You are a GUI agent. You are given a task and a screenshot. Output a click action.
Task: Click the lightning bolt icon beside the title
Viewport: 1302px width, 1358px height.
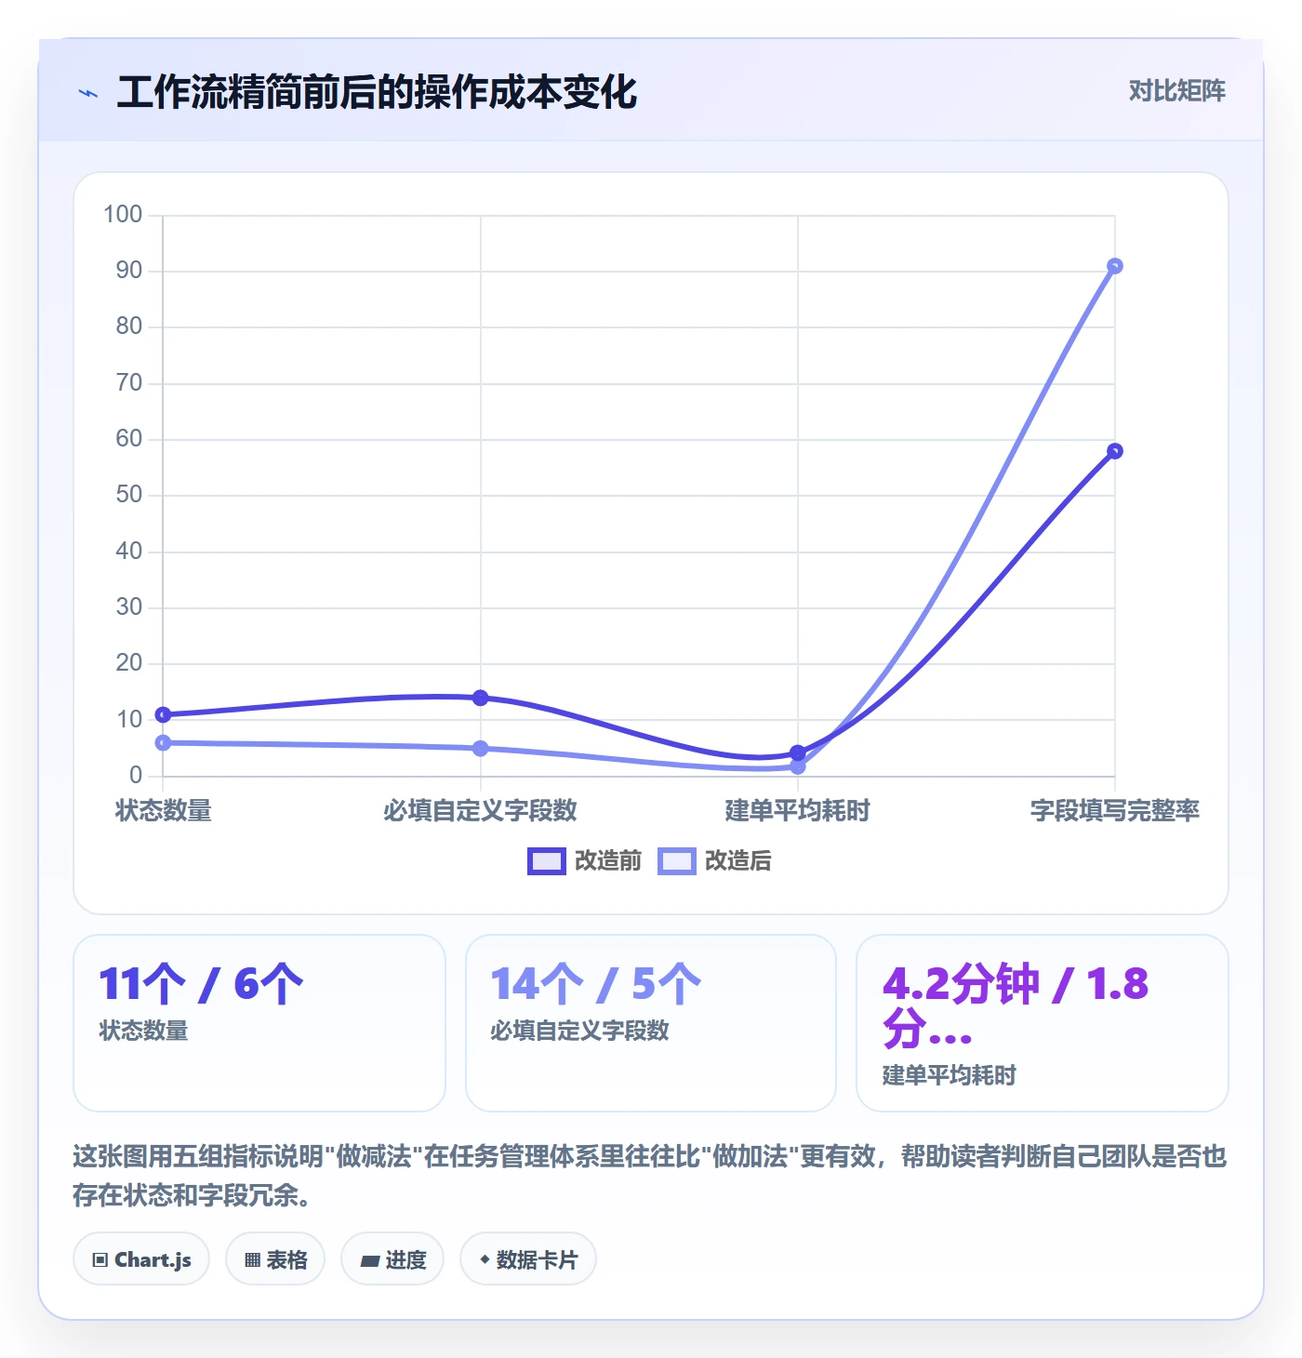coord(88,93)
